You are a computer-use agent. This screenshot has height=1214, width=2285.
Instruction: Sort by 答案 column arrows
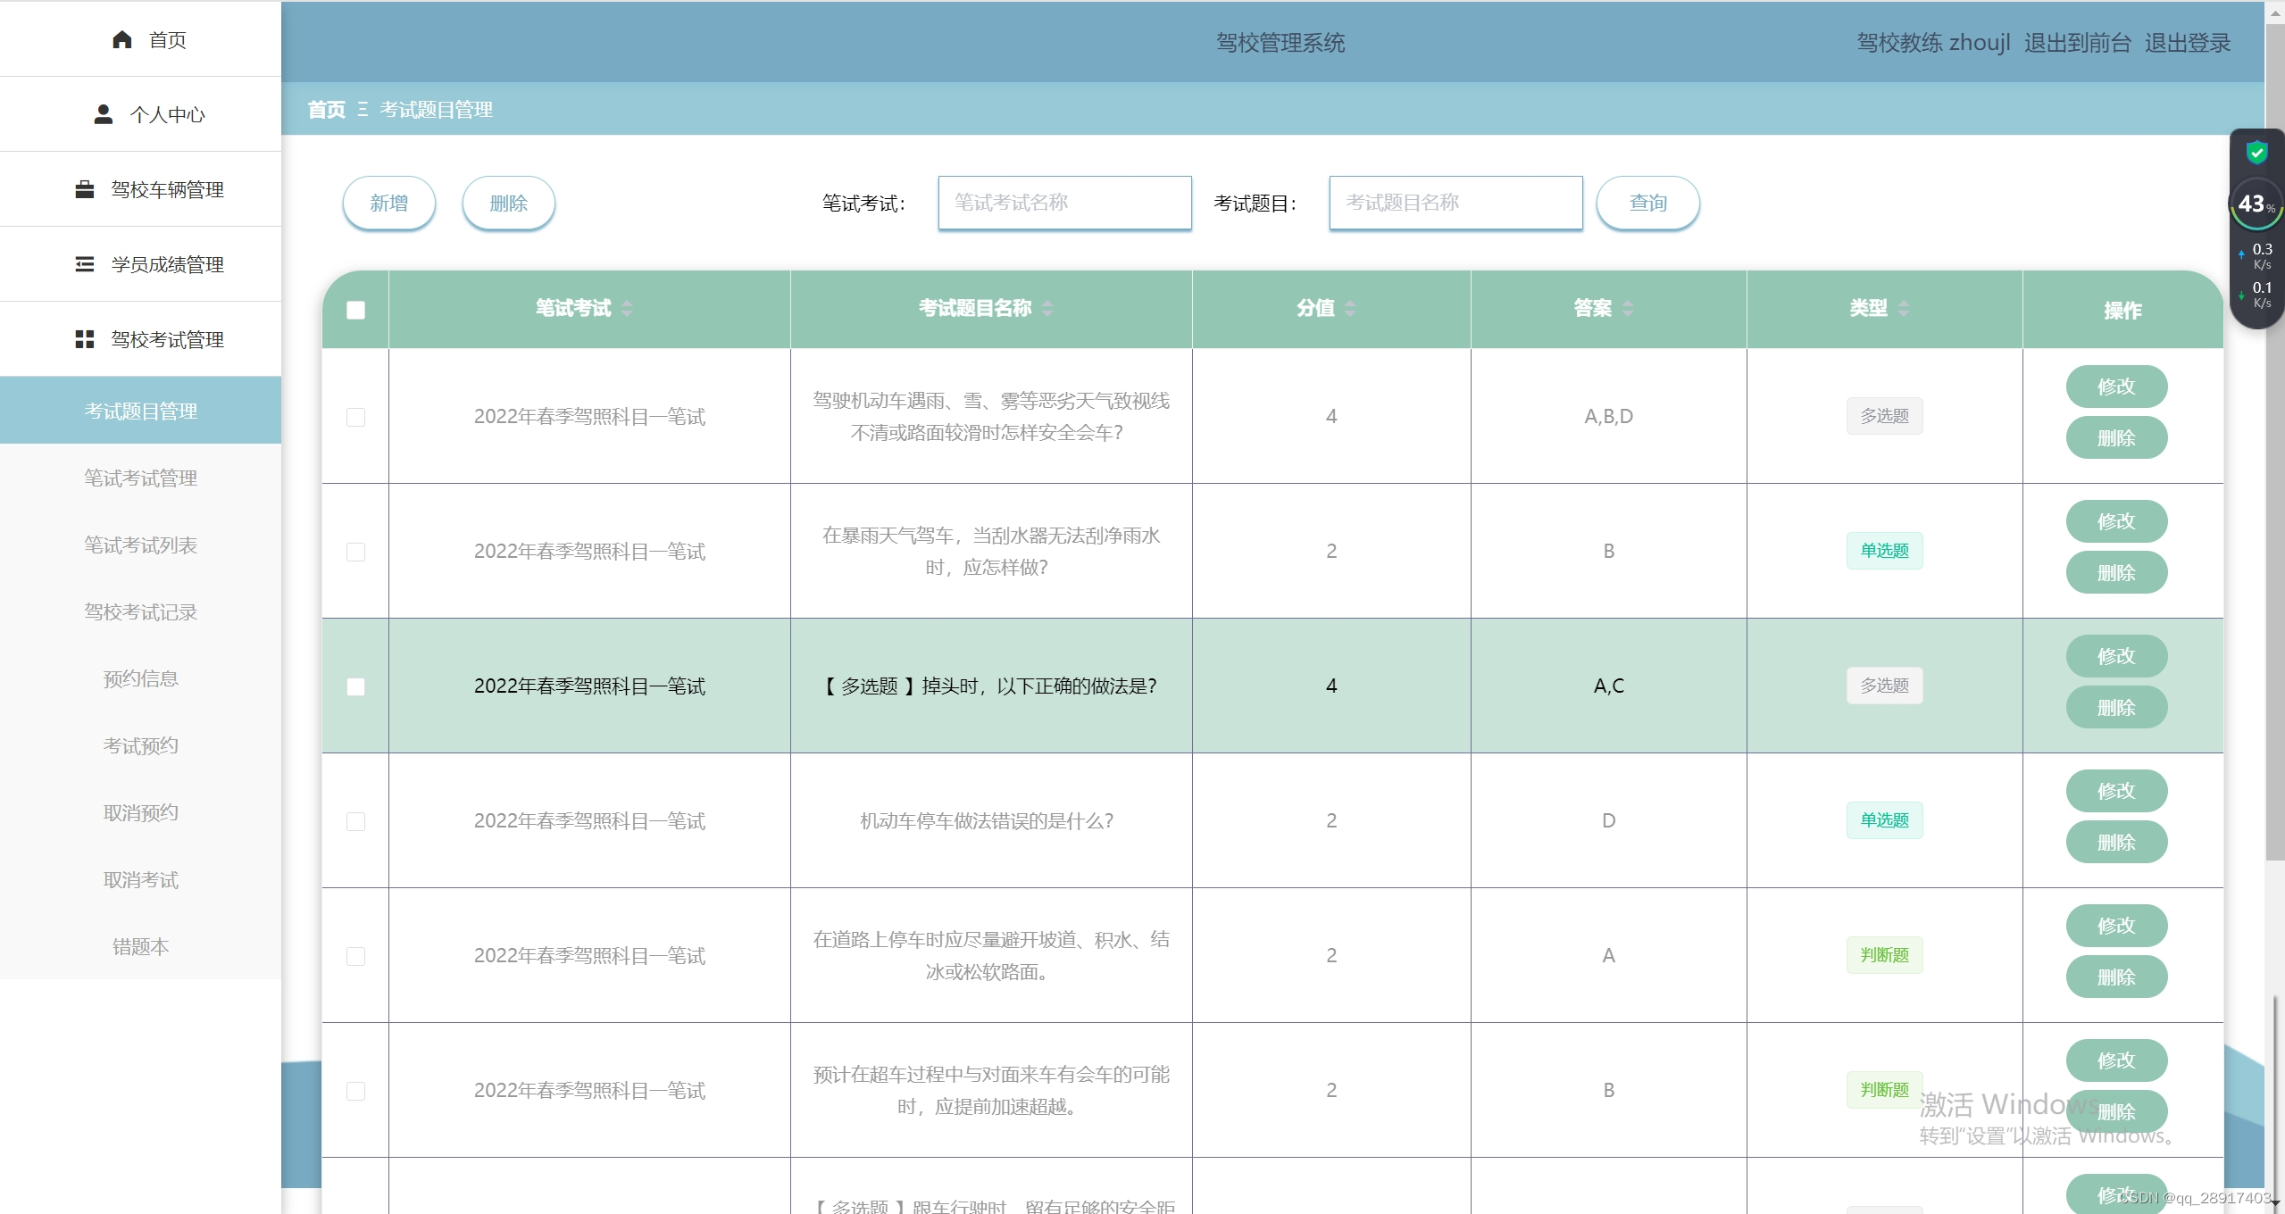[1628, 309]
